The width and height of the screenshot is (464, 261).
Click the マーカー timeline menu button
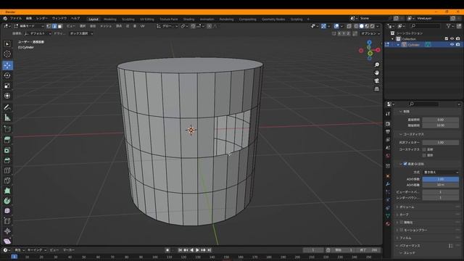(69, 250)
